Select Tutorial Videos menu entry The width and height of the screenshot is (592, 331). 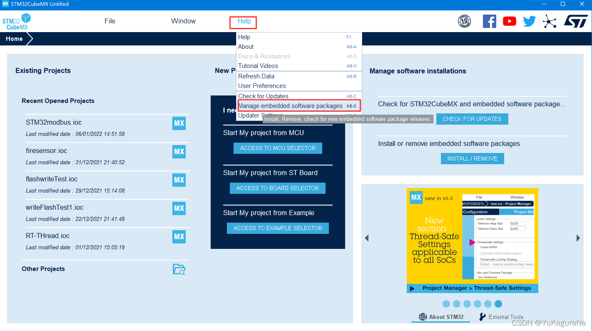[299, 66]
